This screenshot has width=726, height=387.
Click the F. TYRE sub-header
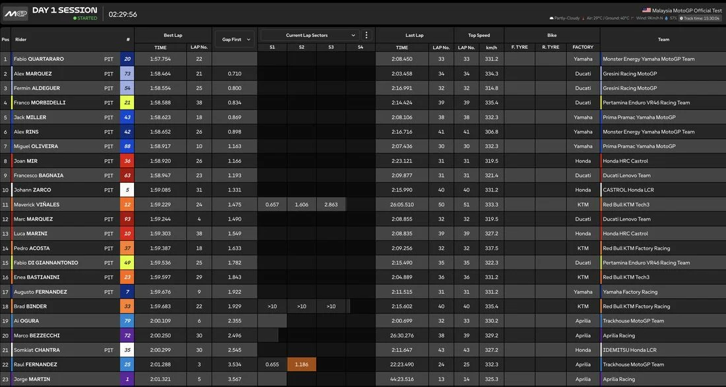click(519, 48)
